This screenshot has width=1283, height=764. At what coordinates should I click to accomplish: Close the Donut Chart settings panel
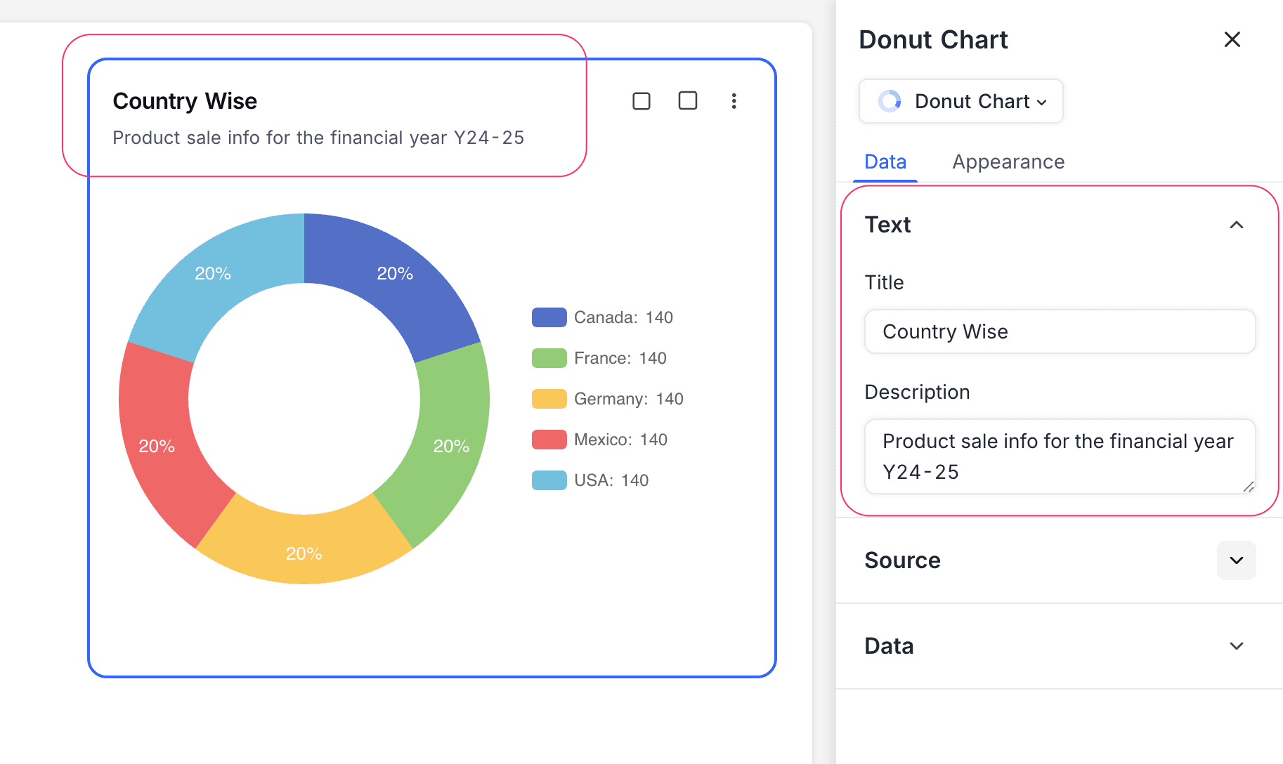coord(1232,39)
